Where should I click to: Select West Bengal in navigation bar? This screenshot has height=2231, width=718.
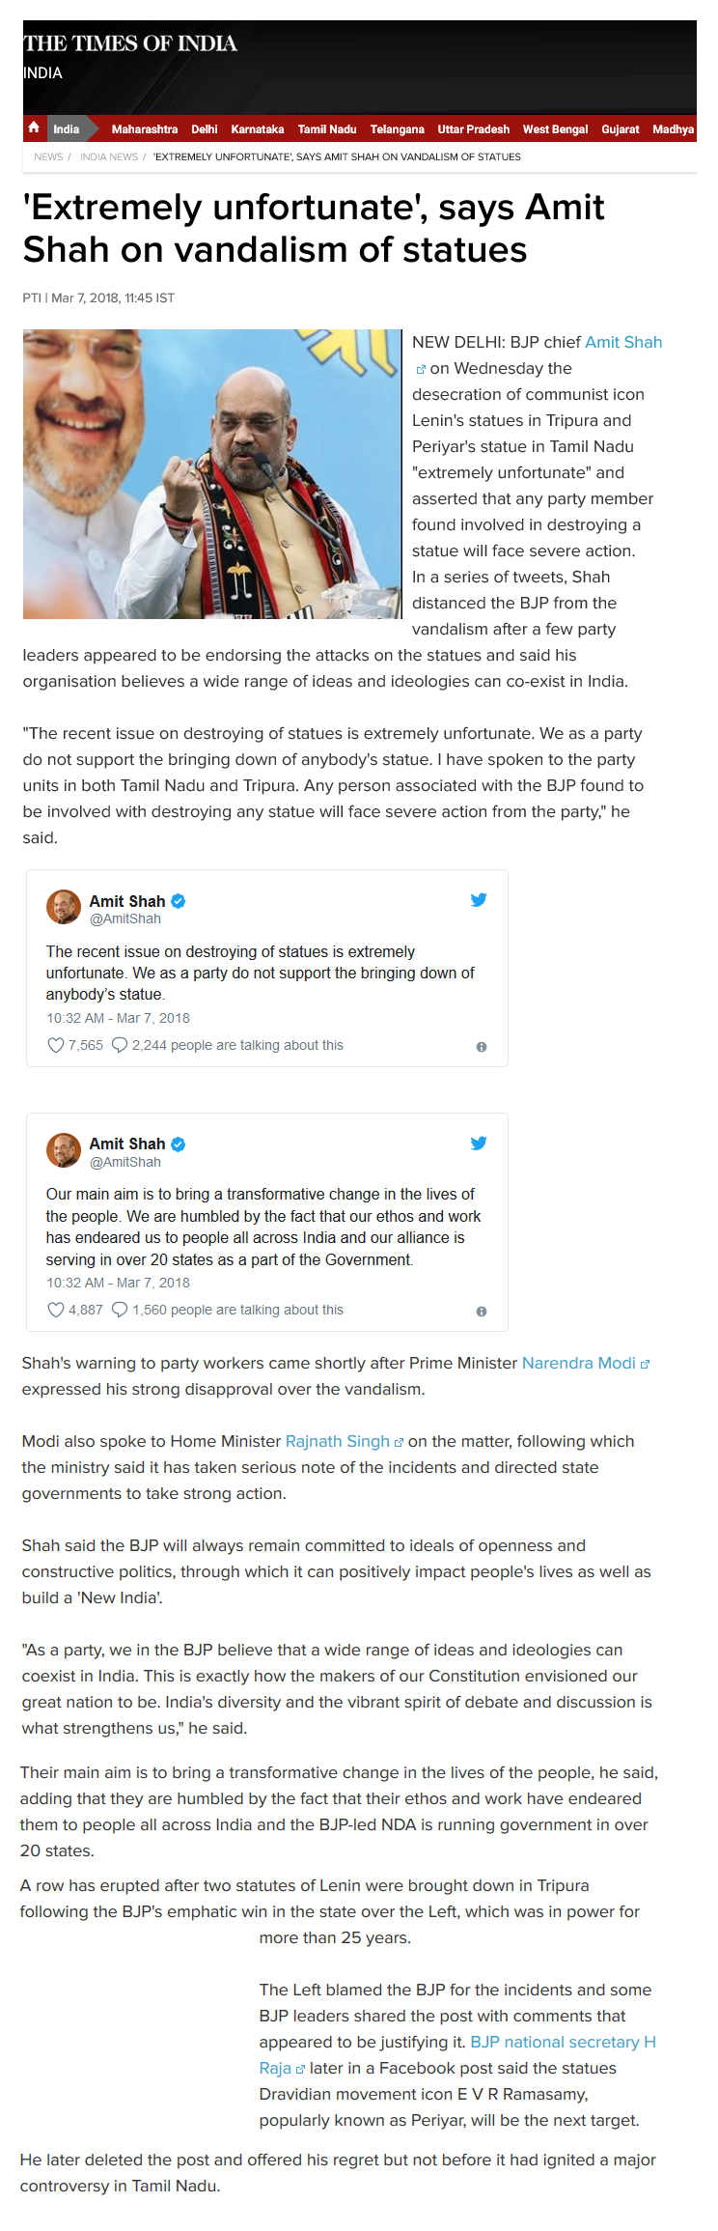[x=555, y=128]
